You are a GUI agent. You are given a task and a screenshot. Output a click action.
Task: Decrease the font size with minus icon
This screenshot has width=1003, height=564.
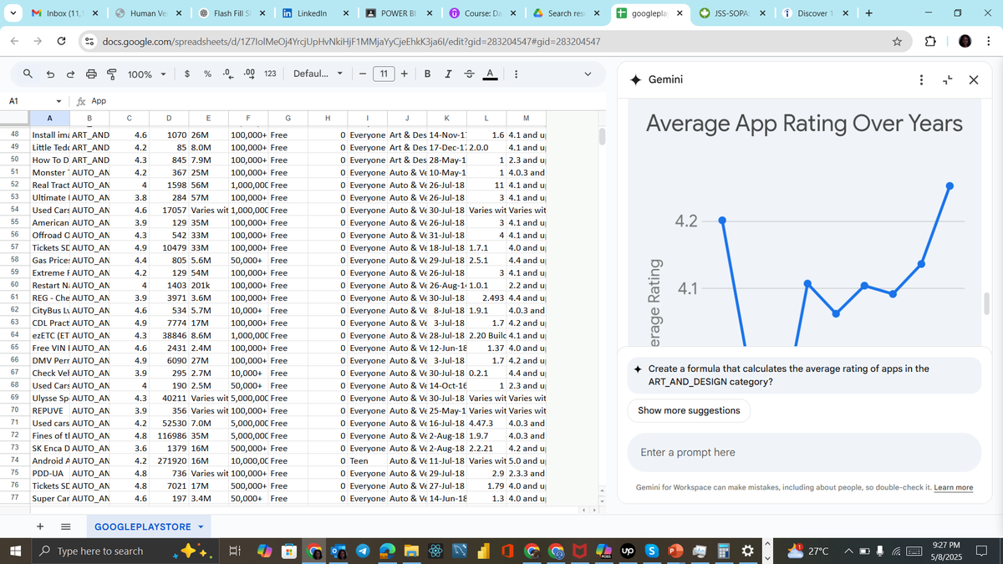[363, 74]
